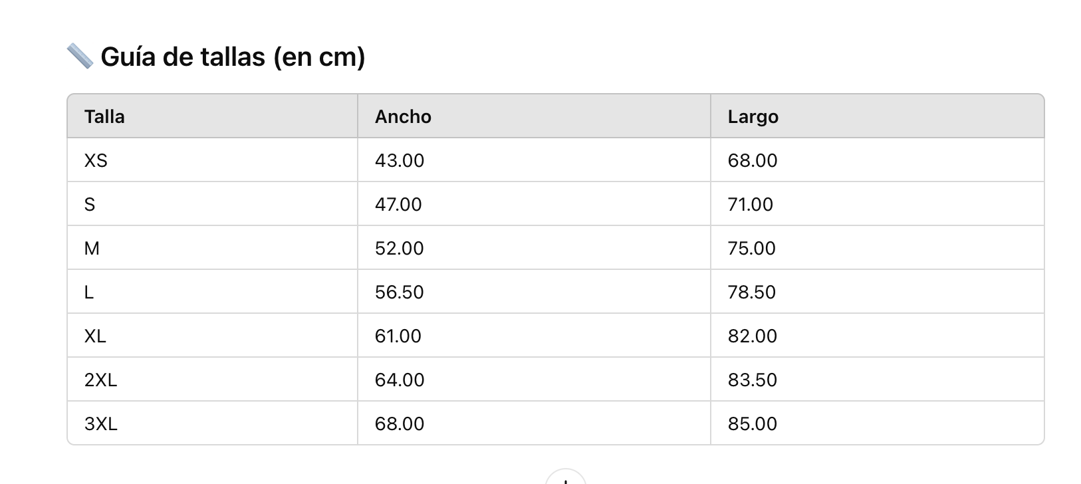
Task: Click the 2XL size row label
Action: coord(100,380)
